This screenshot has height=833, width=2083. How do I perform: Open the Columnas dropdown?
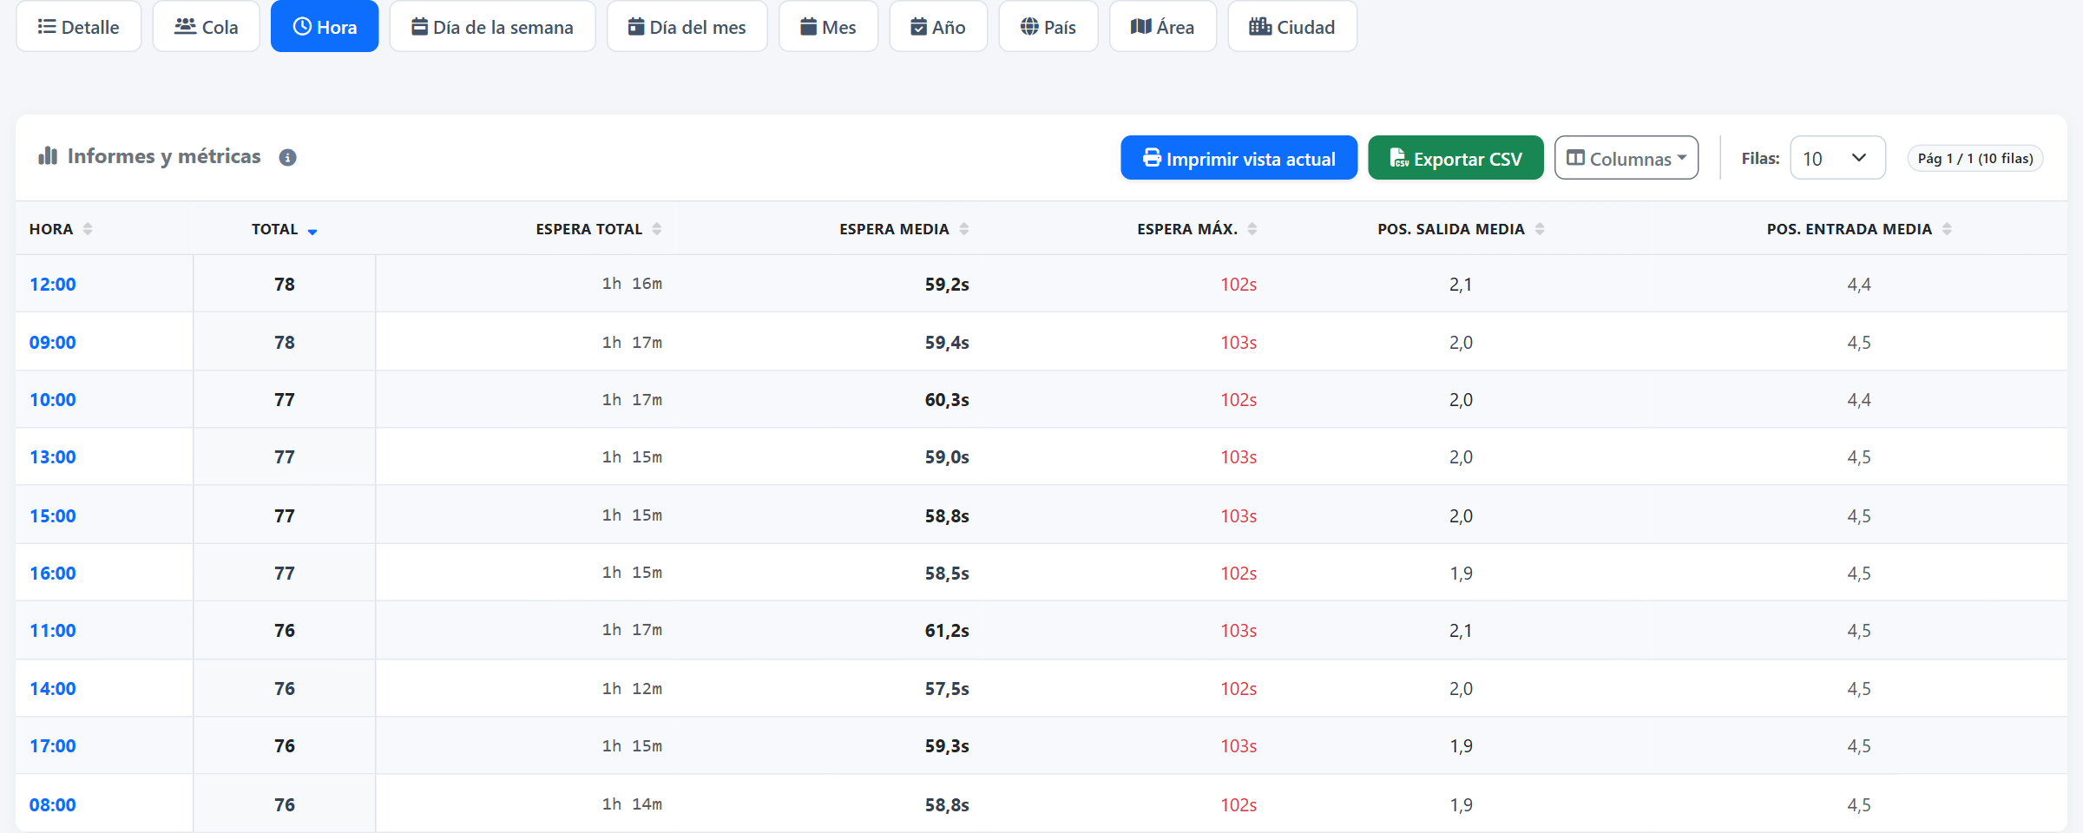point(1626,158)
